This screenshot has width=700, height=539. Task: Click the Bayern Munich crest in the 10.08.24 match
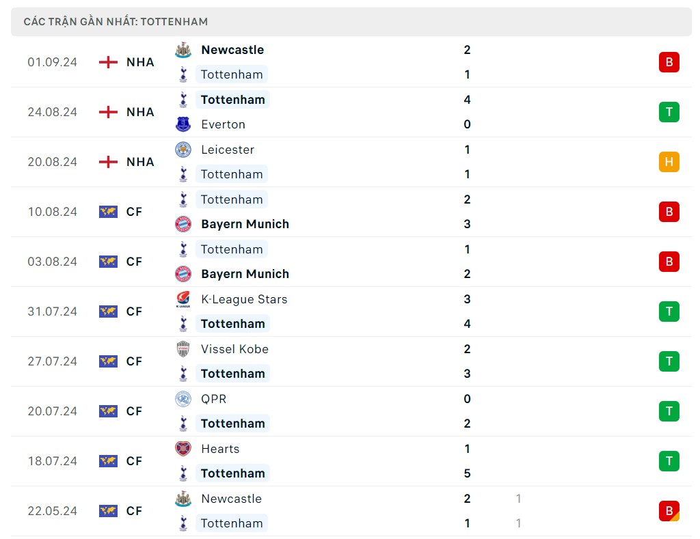click(x=183, y=224)
